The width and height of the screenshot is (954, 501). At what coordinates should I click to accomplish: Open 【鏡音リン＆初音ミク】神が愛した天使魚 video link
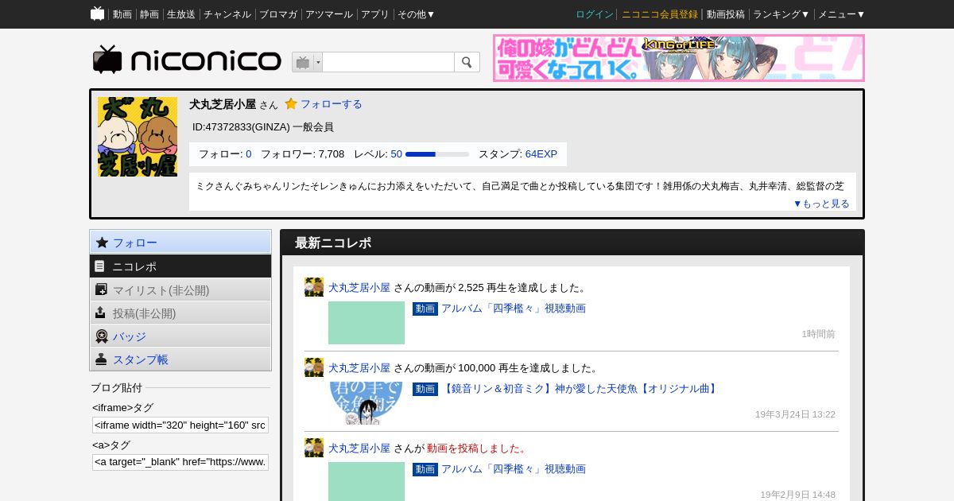pyautogui.click(x=580, y=389)
